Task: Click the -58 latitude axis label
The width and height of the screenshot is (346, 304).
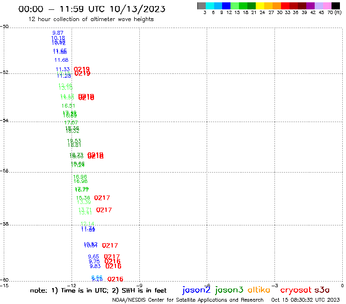Action: (4, 224)
